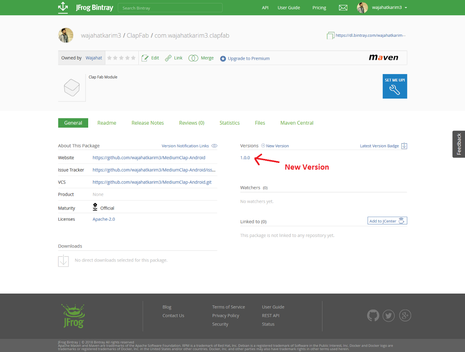Click the Upgrade to Premium star icon
The height and width of the screenshot is (352, 465).
pos(223,58)
